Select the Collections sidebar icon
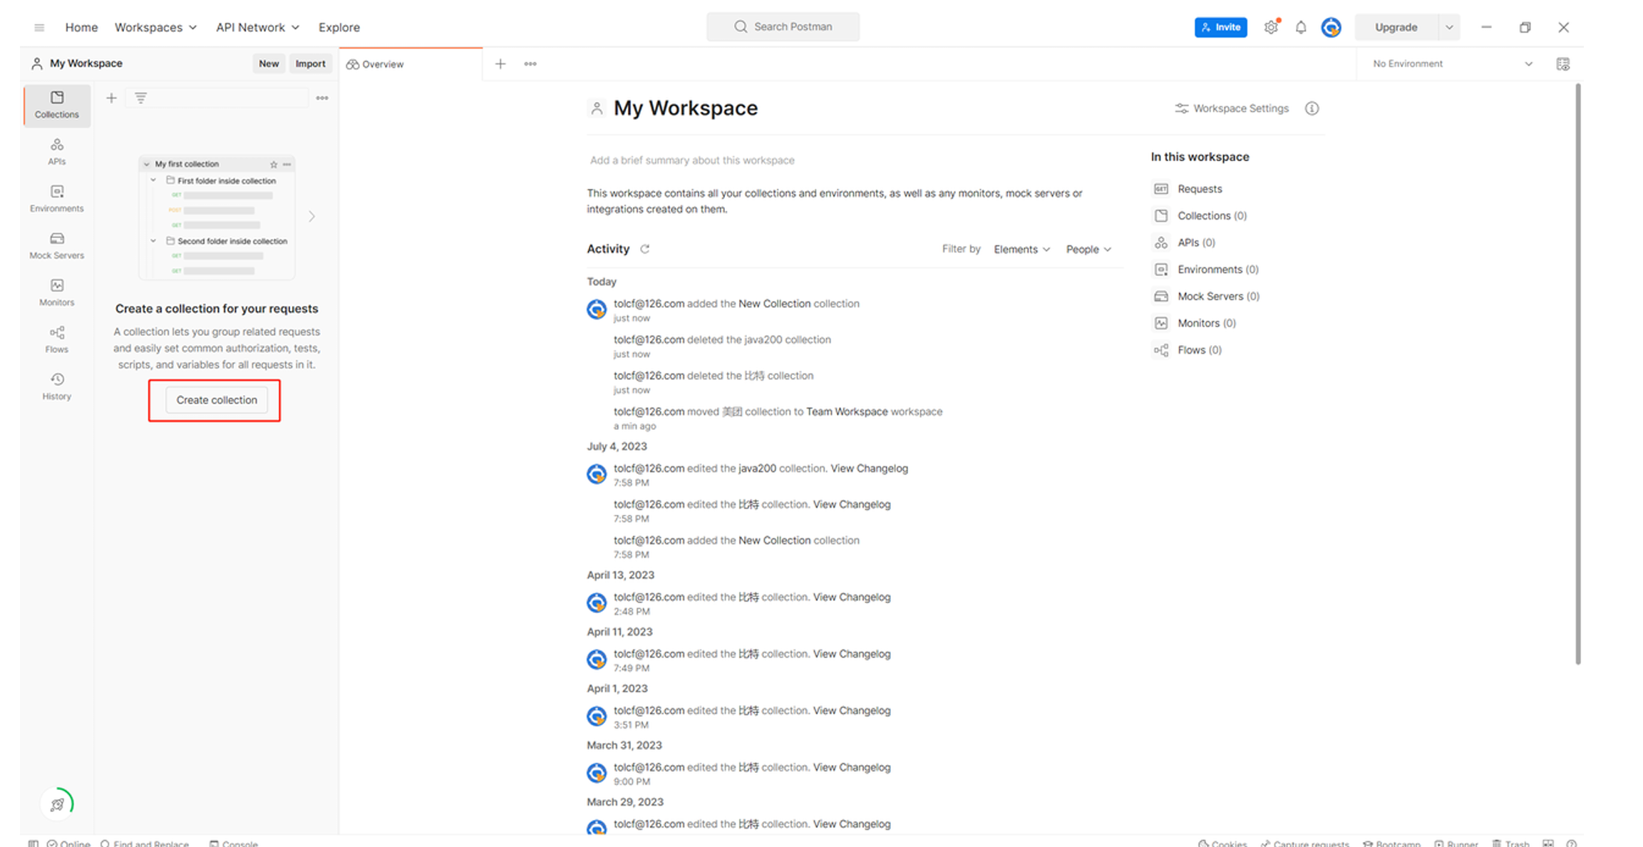Screen dimensions: 1643x847 pos(57,105)
